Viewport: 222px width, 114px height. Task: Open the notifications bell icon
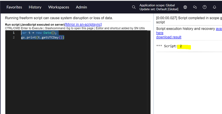pos(215,7)
